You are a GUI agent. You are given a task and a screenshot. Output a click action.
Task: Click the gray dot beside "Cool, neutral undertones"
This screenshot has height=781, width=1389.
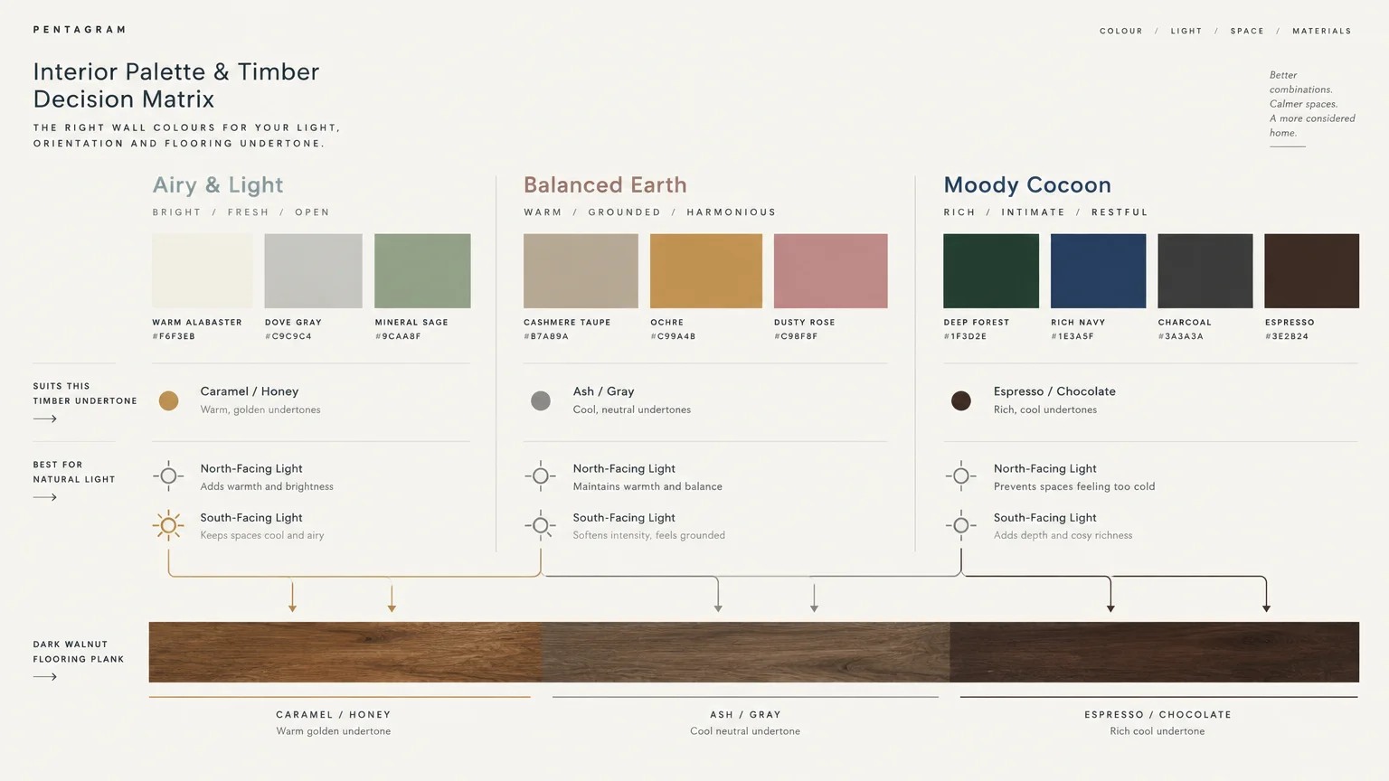[541, 400]
